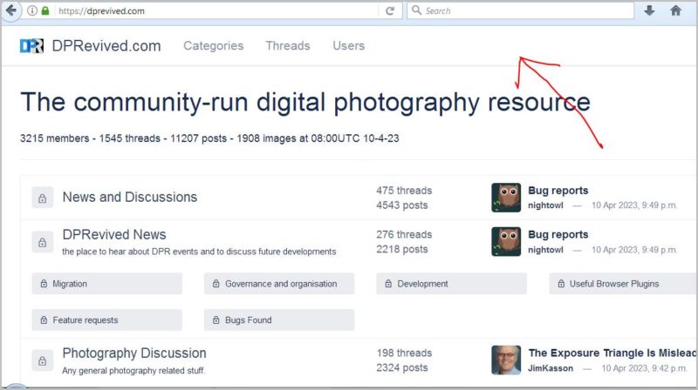Click 'Any general photography related stuff.' text
The width and height of the screenshot is (698, 390).
(133, 371)
